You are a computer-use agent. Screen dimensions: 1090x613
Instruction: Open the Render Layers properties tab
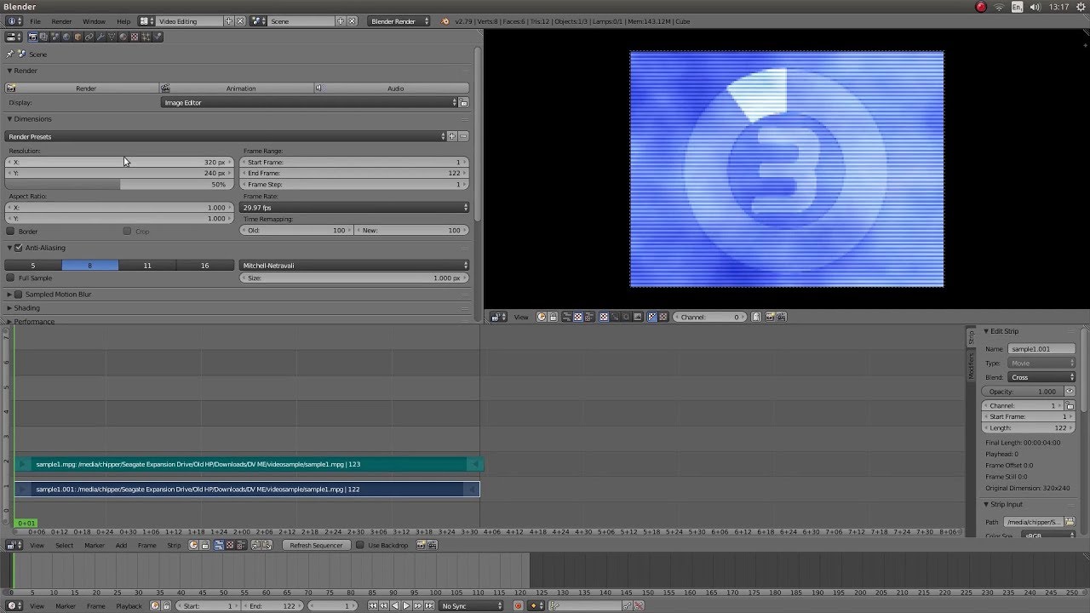pyautogui.click(x=44, y=37)
